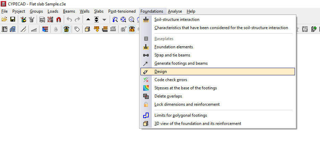Select Strap and tie beams option
Viewport: 320px width, 141px height.
pos(172,55)
